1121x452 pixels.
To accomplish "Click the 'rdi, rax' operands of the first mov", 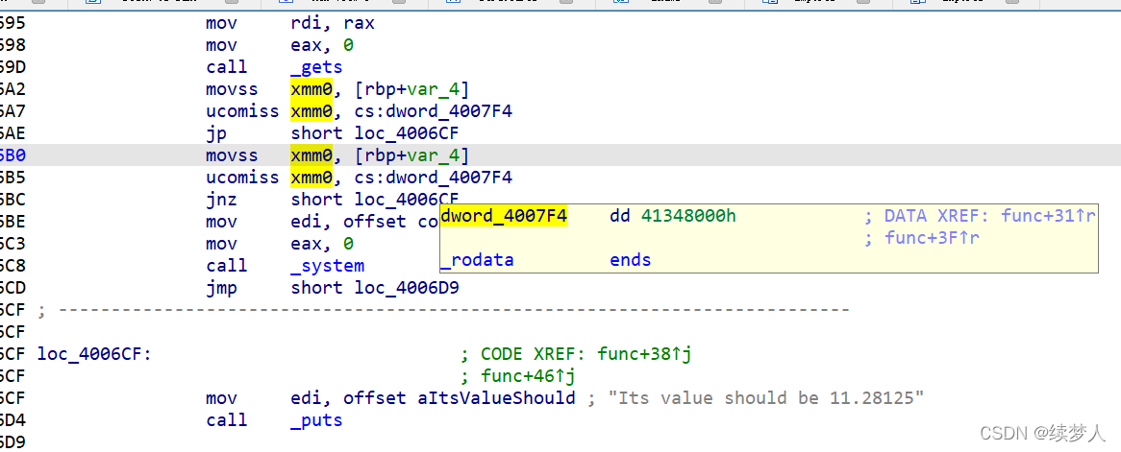I will 333,24.
